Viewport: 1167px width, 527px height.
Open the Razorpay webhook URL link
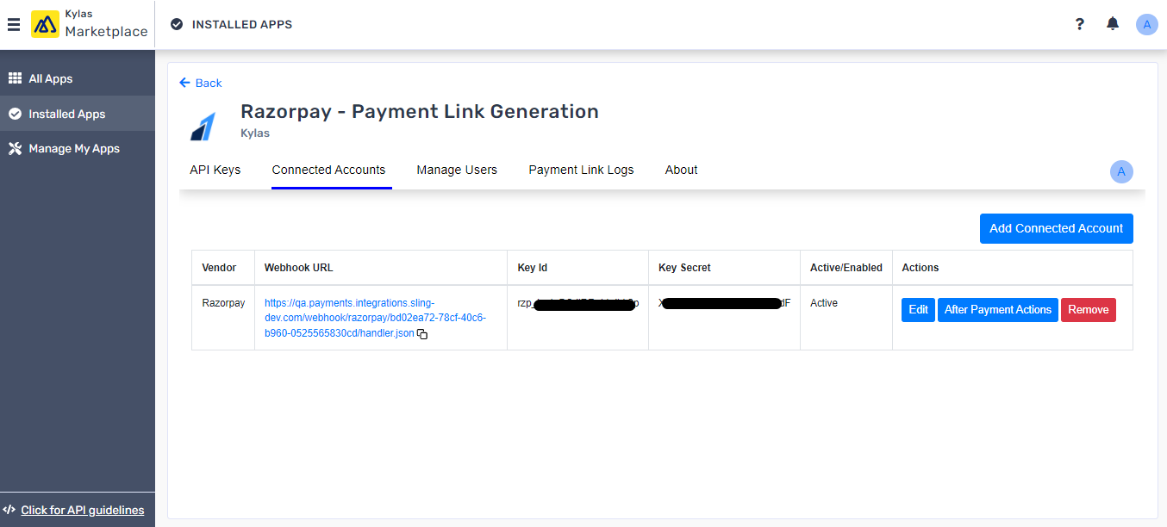point(375,318)
